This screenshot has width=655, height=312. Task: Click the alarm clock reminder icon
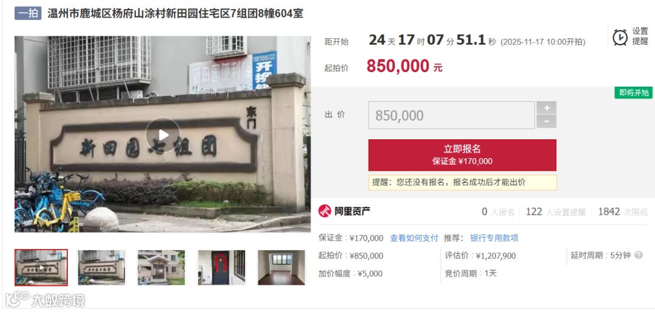(x=620, y=37)
